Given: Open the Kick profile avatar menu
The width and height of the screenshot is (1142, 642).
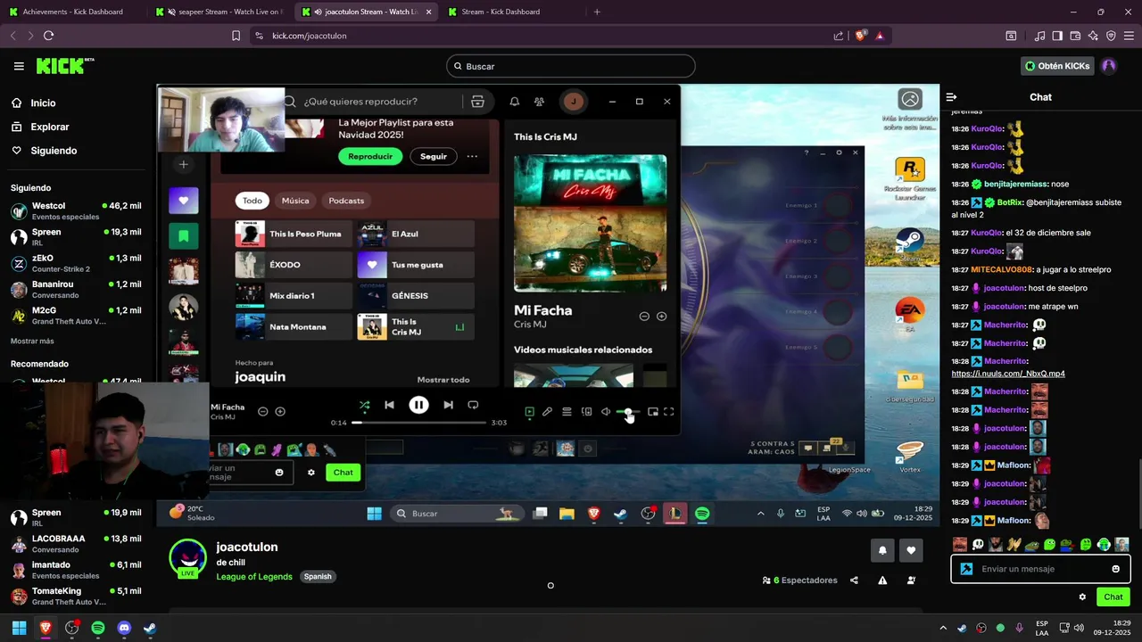Looking at the screenshot, I should point(1109,66).
